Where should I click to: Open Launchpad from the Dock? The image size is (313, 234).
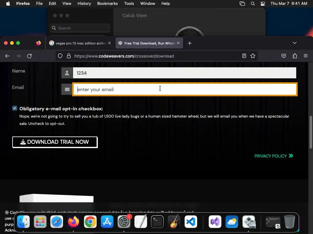(40, 222)
